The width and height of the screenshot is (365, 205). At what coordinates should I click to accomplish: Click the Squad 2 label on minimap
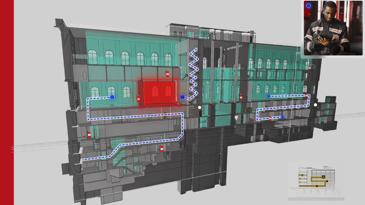(327, 166)
